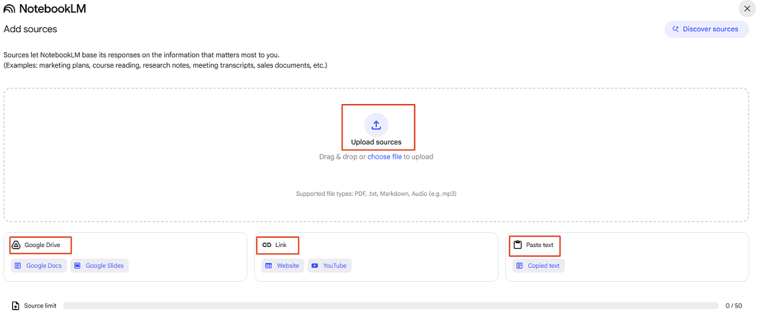Add a Google Slides source
Image resolution: width=759 pixels, height=318 pixels.
click(x=100, y=266)
